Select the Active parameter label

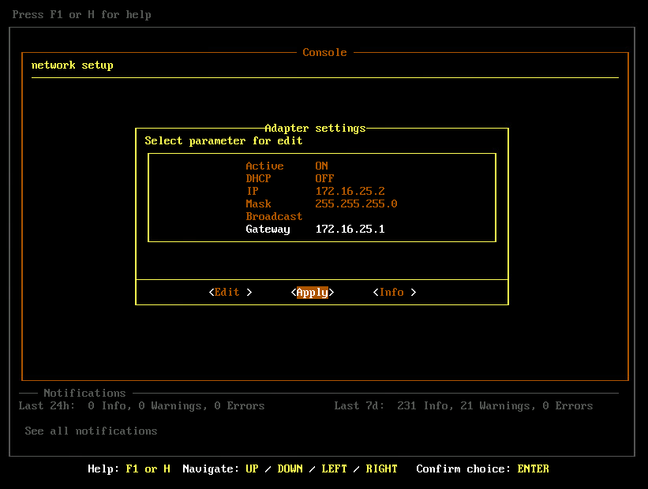point(264,166)
